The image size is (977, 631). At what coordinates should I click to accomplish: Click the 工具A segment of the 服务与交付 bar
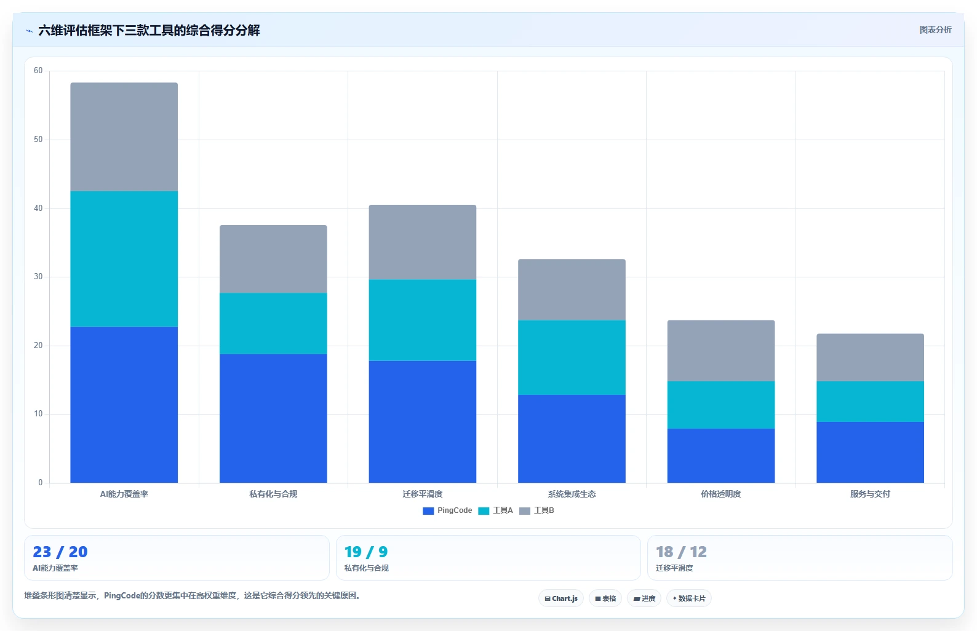pos(870,402)
